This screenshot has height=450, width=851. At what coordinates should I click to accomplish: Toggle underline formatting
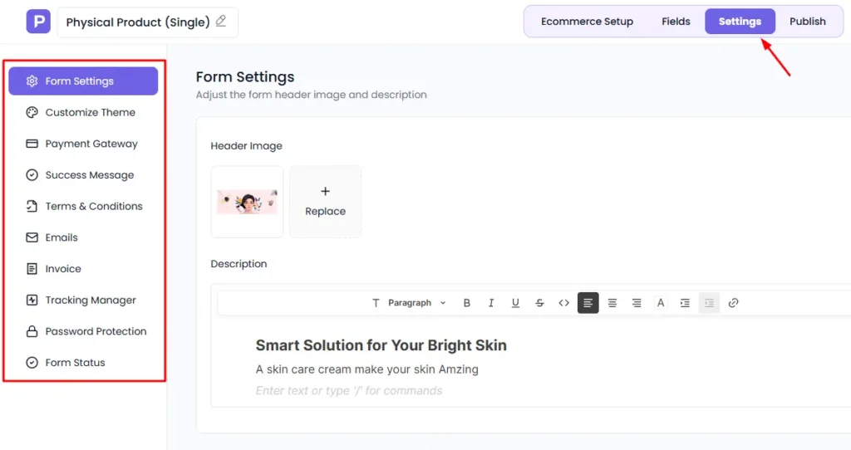tap(515, 303)
